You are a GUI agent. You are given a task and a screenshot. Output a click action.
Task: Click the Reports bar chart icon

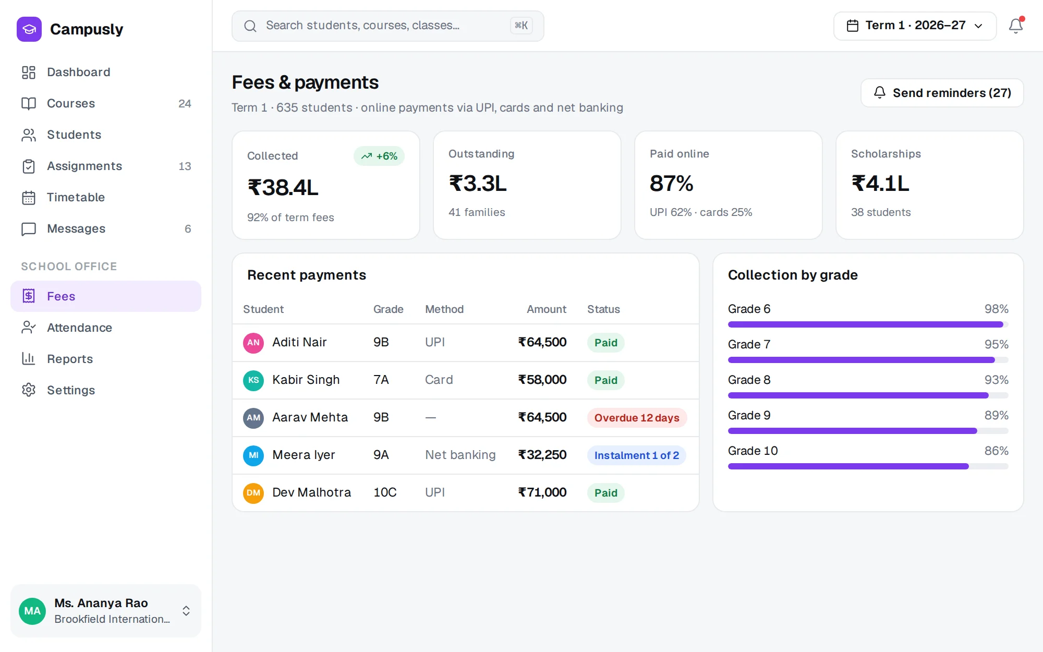pos(29,359)
